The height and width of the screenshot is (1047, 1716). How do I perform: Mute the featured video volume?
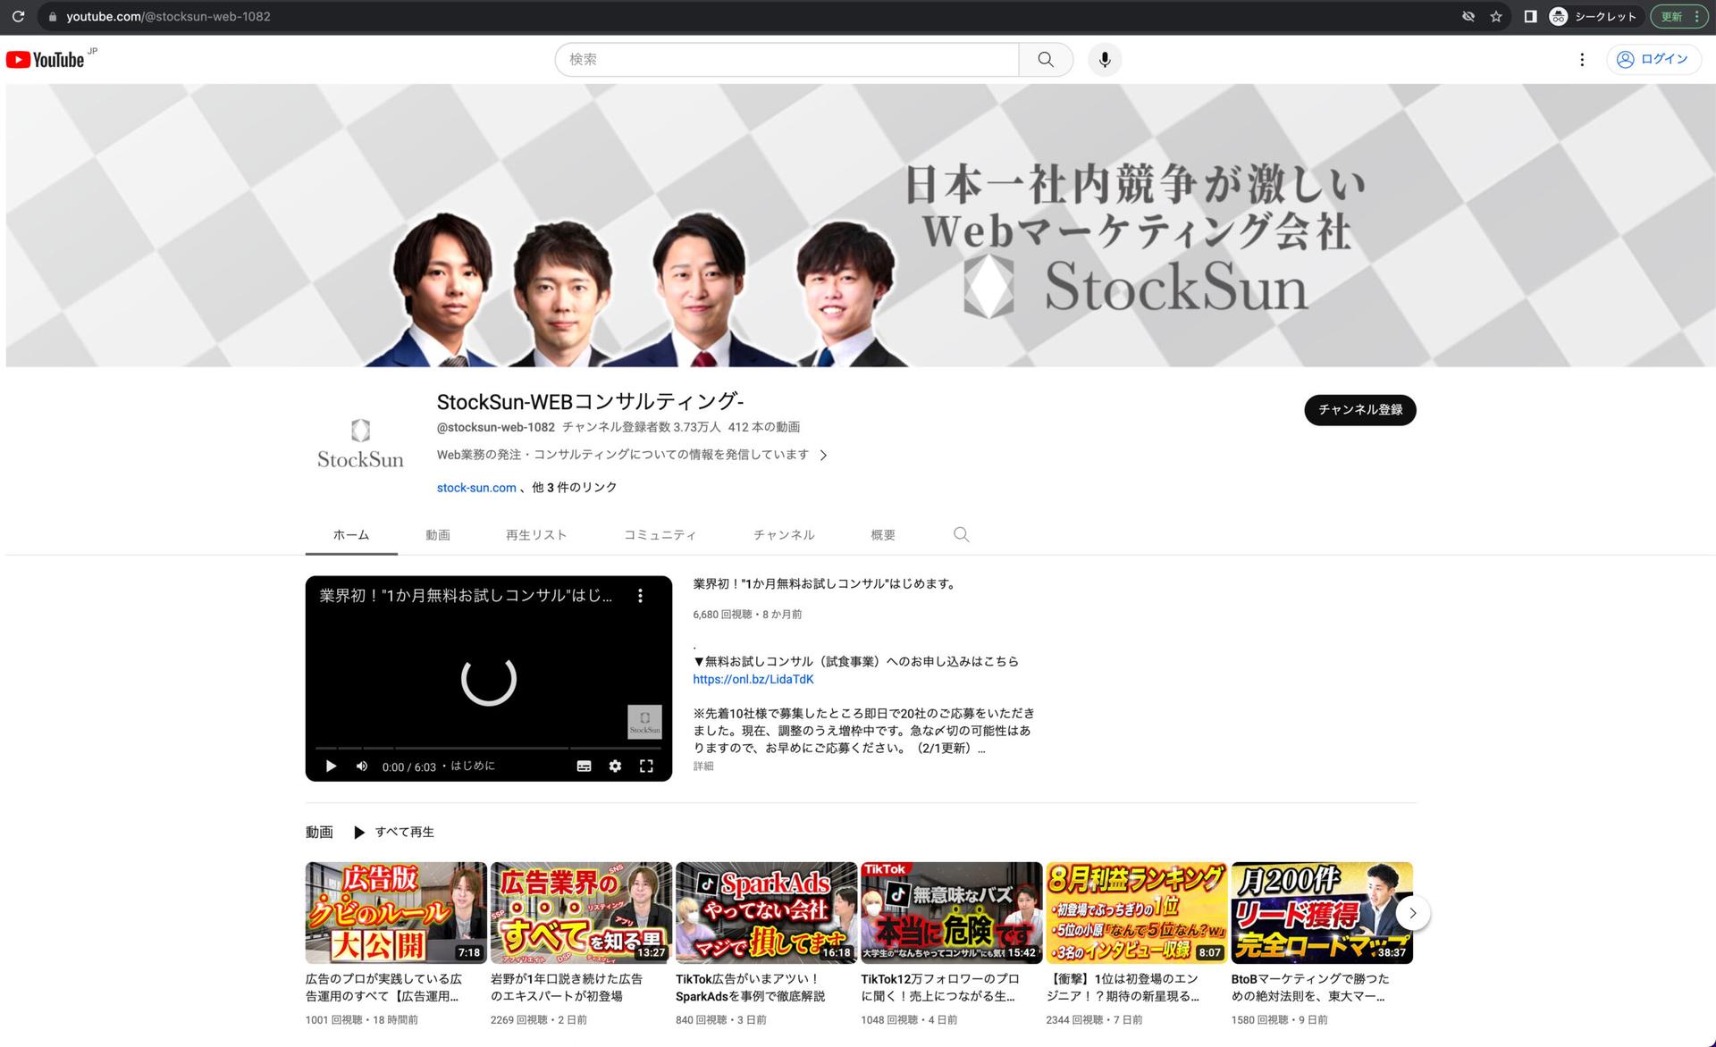pos(362,766)
